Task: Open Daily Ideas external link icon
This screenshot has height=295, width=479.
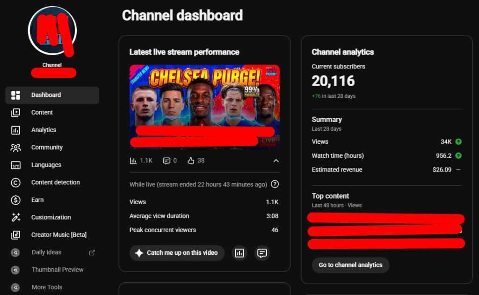Action: (x=92, y=252)
